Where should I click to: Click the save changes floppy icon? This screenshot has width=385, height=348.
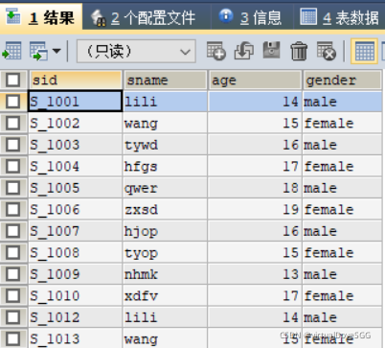pyautogui.click(x=271, y=50)
